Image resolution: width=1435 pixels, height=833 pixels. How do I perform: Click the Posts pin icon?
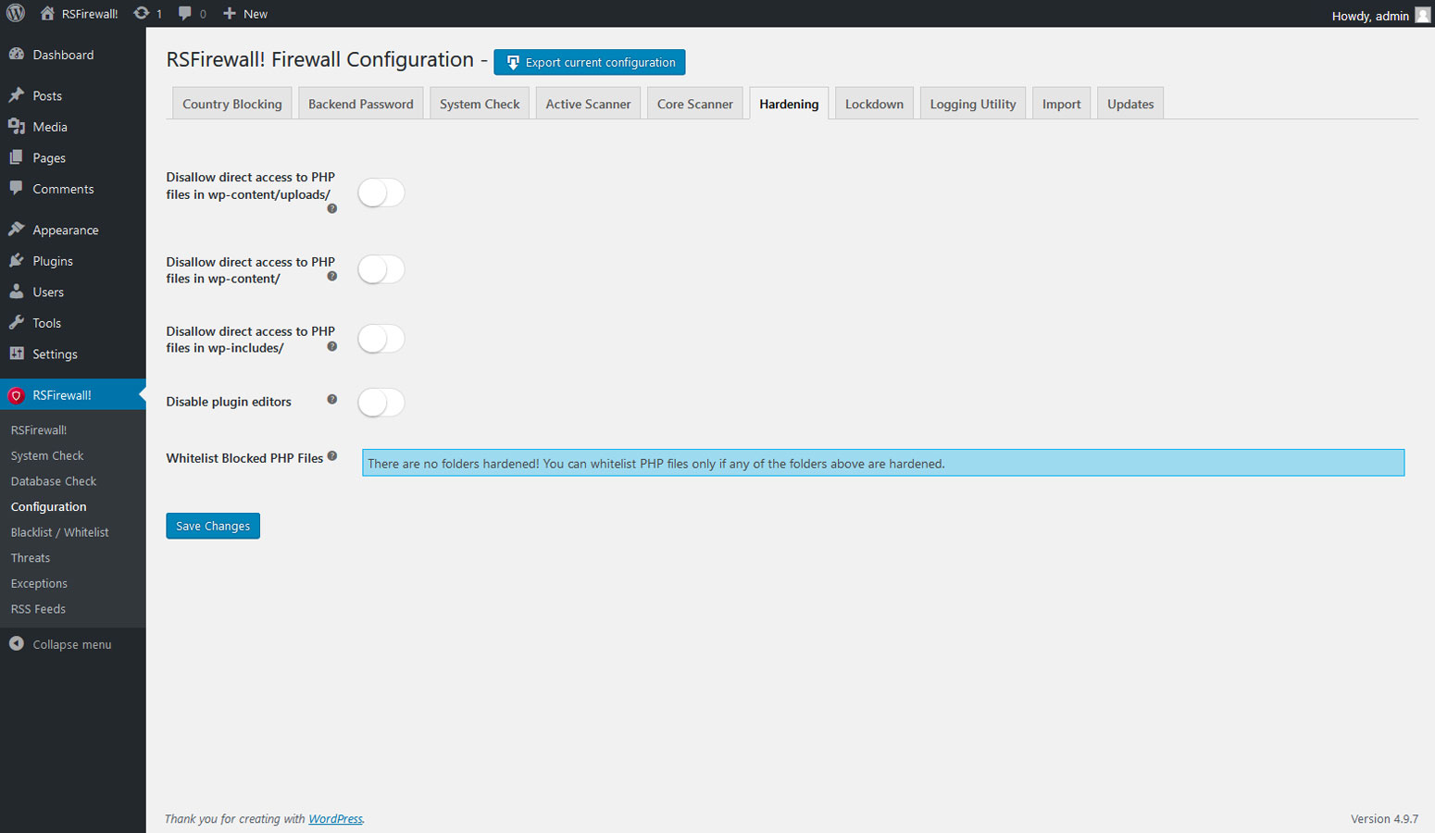[17, 95]
